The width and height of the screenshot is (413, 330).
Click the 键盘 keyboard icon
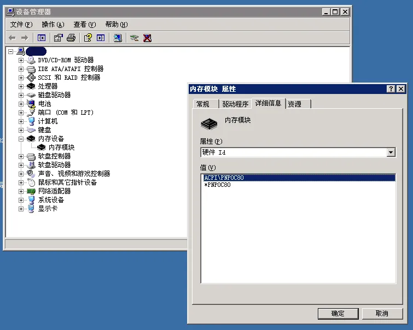click(x=31, y=130)
